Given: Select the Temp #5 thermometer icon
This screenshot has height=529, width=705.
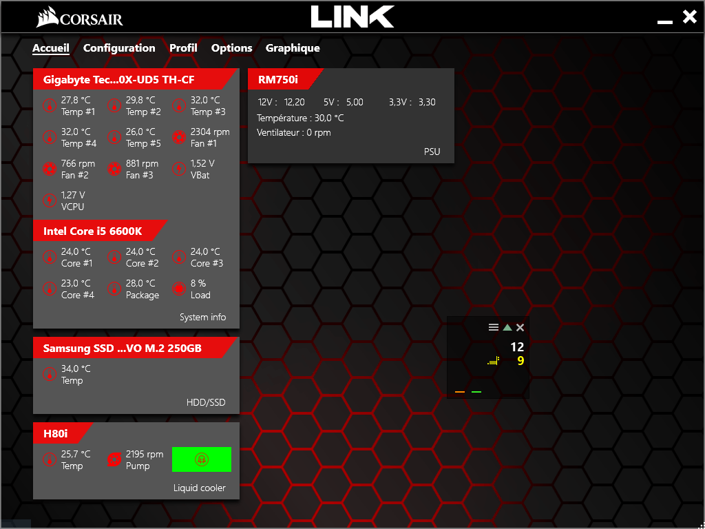Looking at the screenshot, I should pos(114,137).
